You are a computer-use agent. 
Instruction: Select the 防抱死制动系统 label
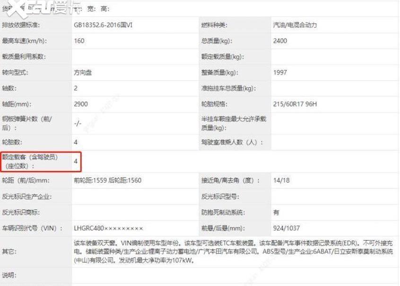point(223,212)
